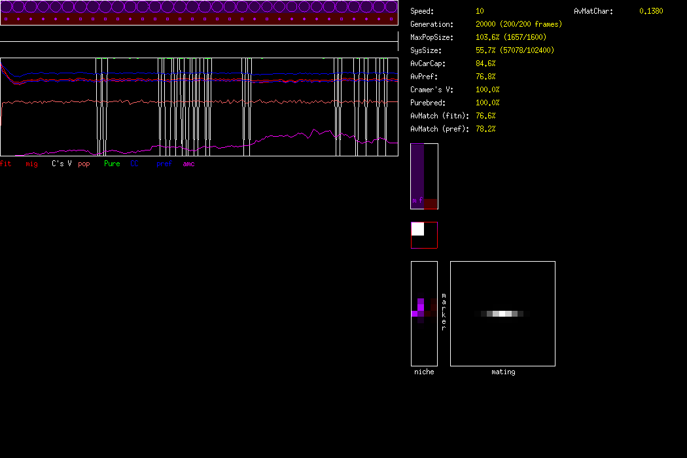Click the red 'fit' legend label

point(5,164)
